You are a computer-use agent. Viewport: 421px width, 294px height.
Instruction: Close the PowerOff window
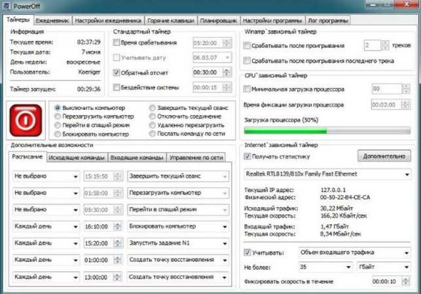407,4
